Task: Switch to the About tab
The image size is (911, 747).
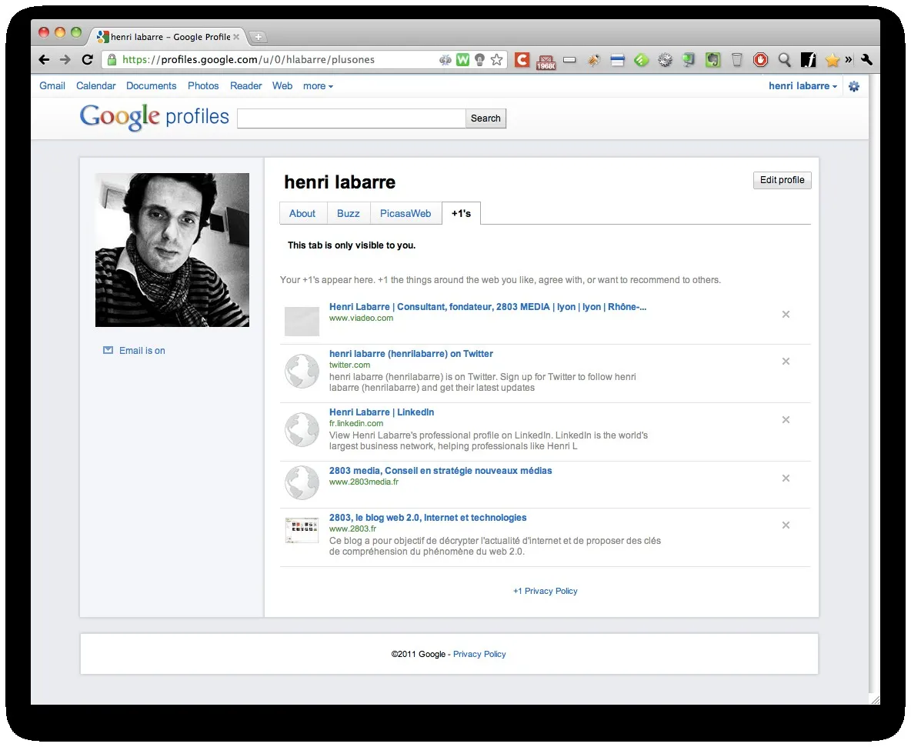Action: point(302,213)
